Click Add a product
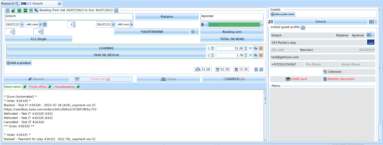The width and height of the screenshot is (383, 145). [19, 63]
